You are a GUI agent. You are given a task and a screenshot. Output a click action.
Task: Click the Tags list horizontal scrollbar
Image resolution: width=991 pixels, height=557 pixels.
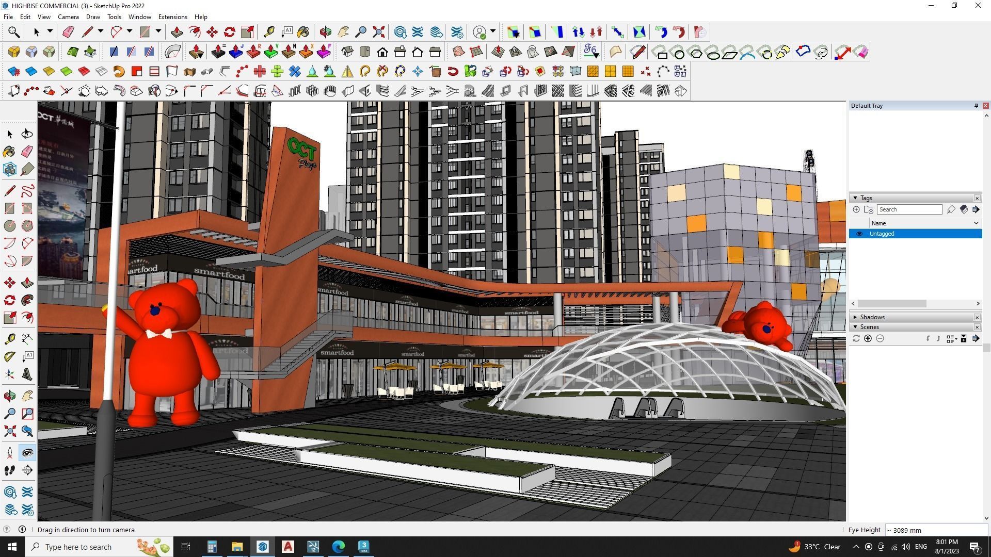coord(892,304)
